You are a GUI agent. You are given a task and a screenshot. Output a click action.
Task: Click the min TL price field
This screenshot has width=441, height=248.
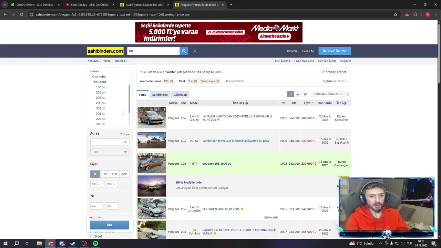[x=96, y=184]
